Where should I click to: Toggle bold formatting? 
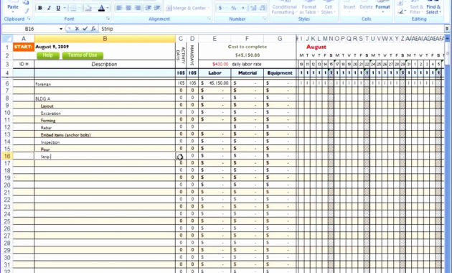(x=40, y=8)
